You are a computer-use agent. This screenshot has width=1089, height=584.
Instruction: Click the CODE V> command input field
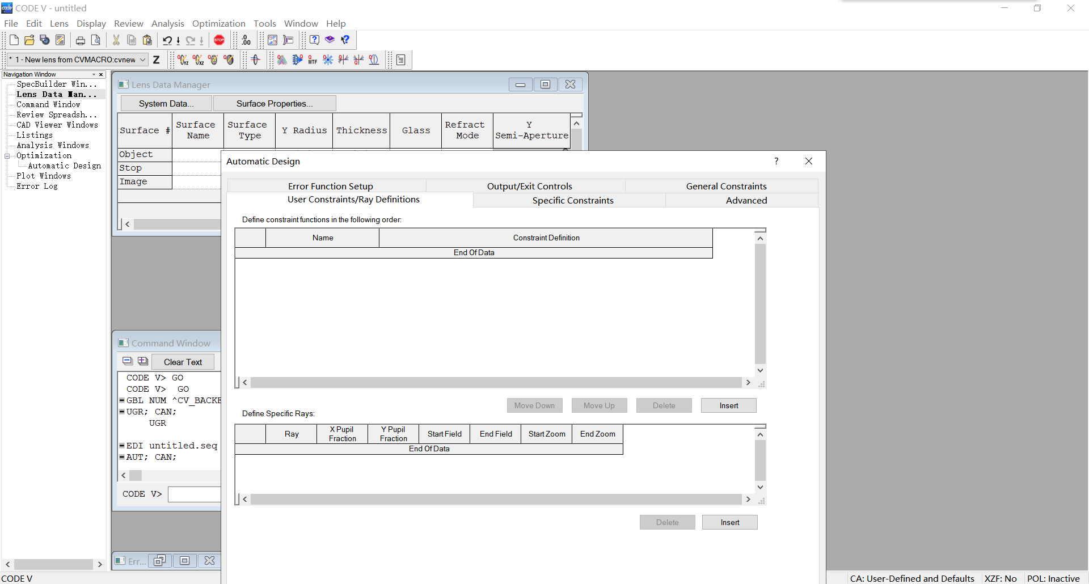[195, 494]
